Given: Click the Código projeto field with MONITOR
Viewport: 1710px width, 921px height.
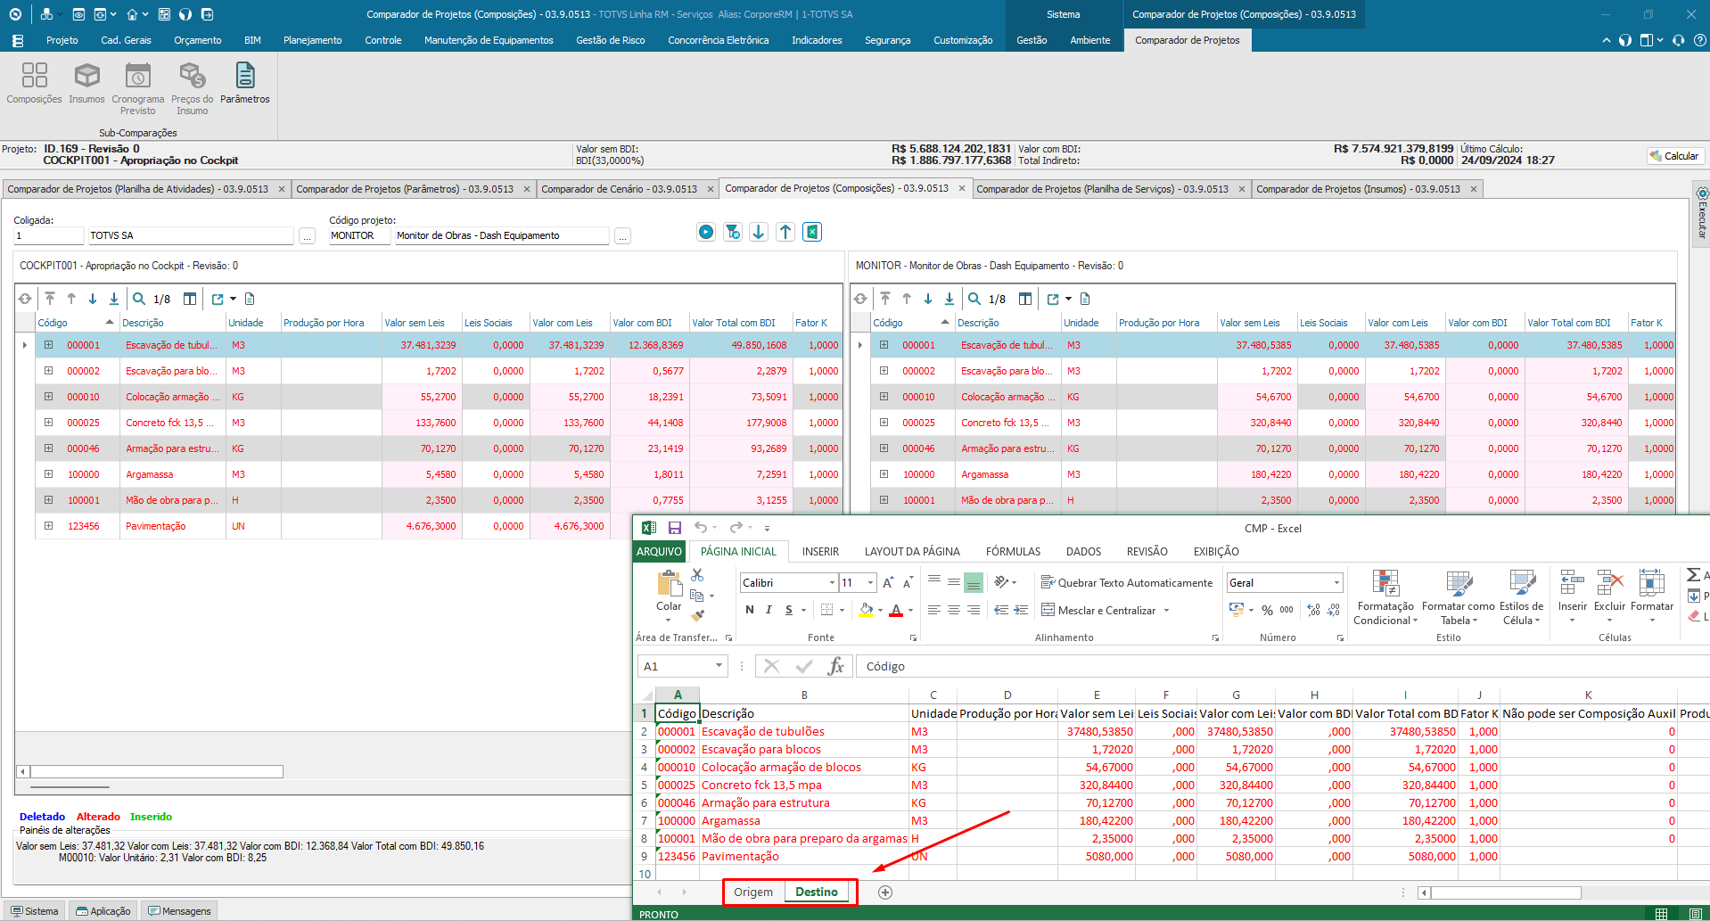Looking at the screenshot, I should (358, 236).
